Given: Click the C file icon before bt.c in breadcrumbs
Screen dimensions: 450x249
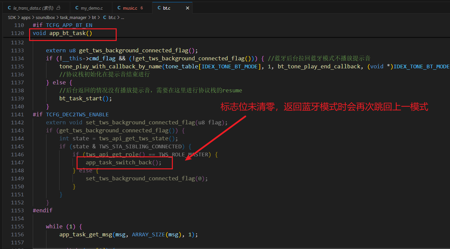Looking at the screenshot, I should [105, 17].
